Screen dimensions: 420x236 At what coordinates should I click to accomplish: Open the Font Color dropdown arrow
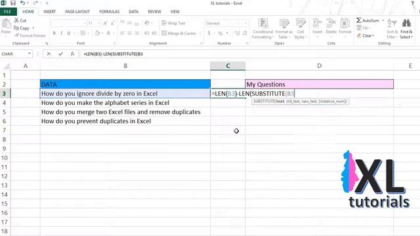click(114, 33)
